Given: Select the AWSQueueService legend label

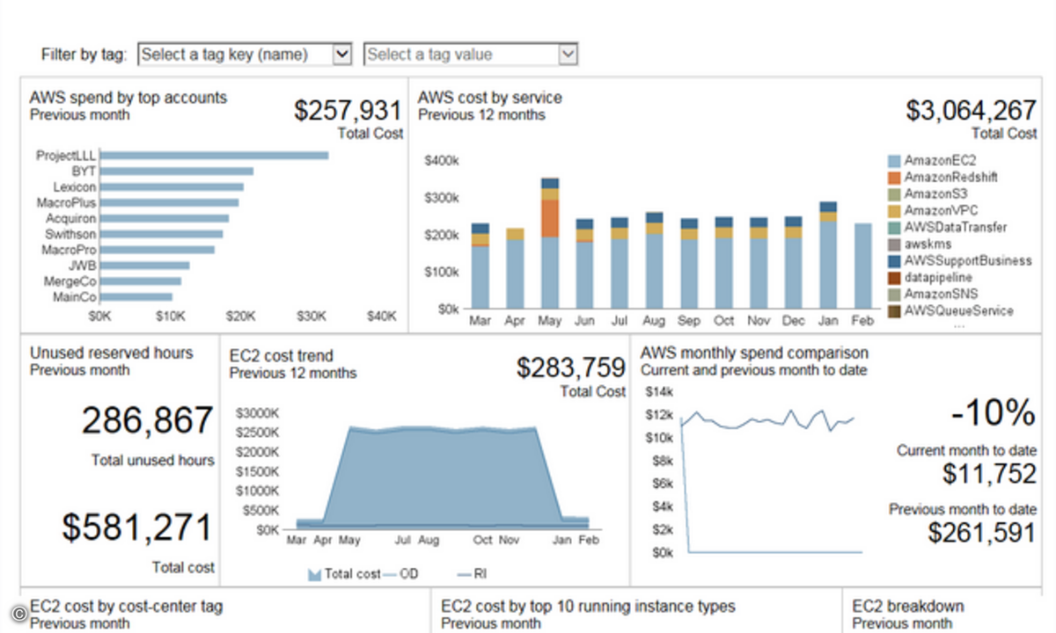Looking at the screenshot, I should tap(959, 311).
